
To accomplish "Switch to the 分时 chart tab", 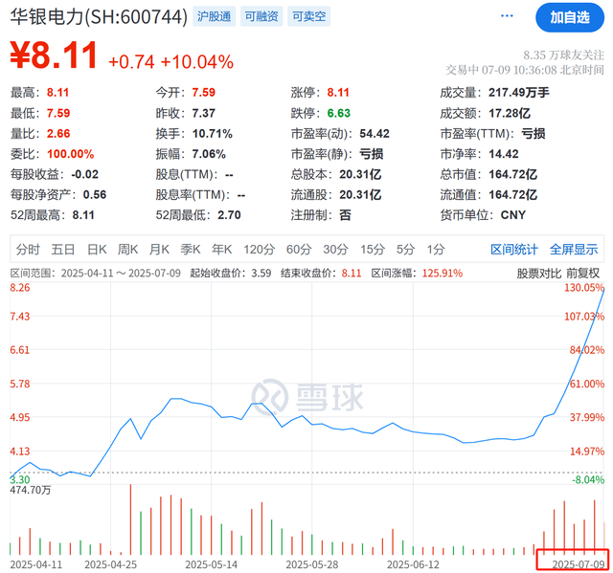I will pyautogui.click(x=28, y=249).
